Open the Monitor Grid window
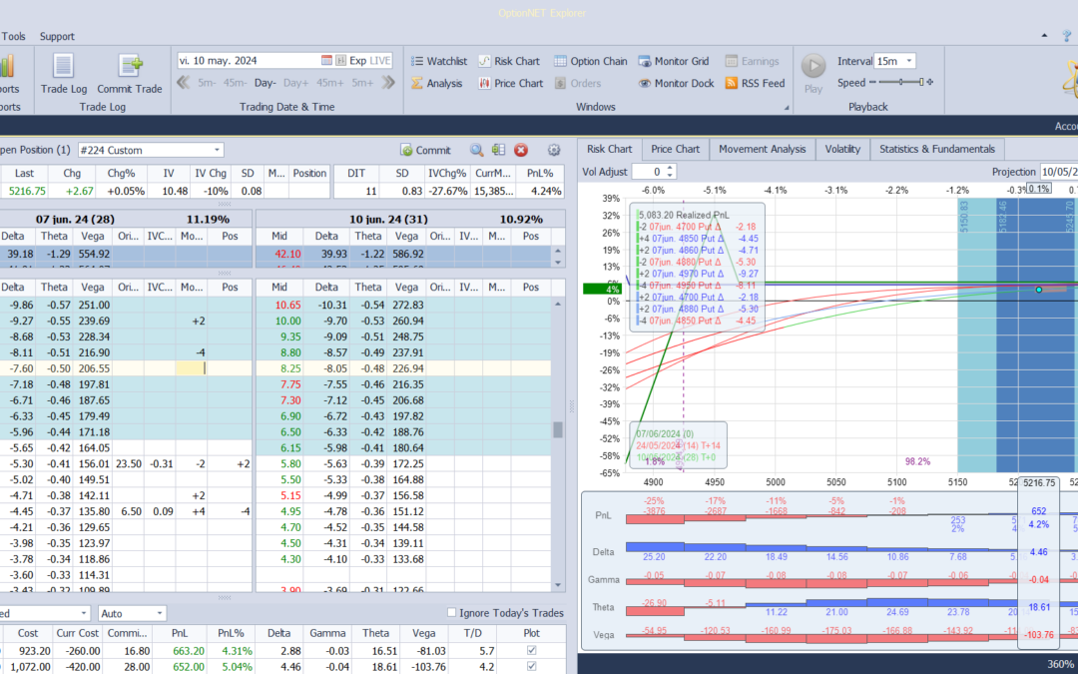This screenshot has height=674, width=1078. coord(674,61)
